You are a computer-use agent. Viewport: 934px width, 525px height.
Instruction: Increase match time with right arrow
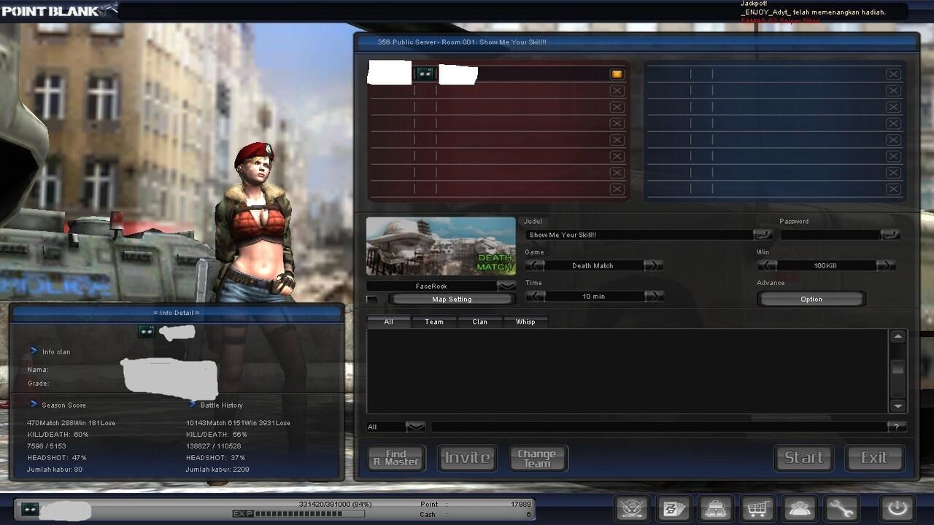pyautogui.click(x=654, y=296)
